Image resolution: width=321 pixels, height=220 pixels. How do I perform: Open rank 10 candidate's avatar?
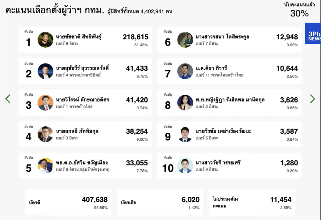185,166
